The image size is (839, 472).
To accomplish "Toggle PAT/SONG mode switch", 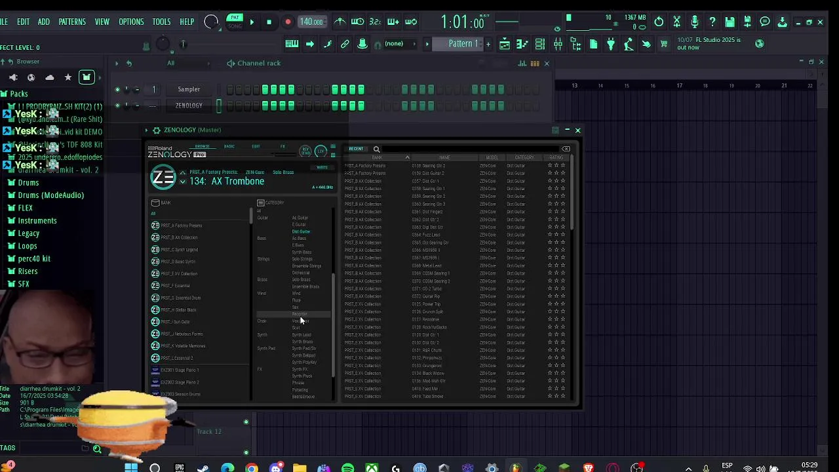I will [x=235, y=22].
